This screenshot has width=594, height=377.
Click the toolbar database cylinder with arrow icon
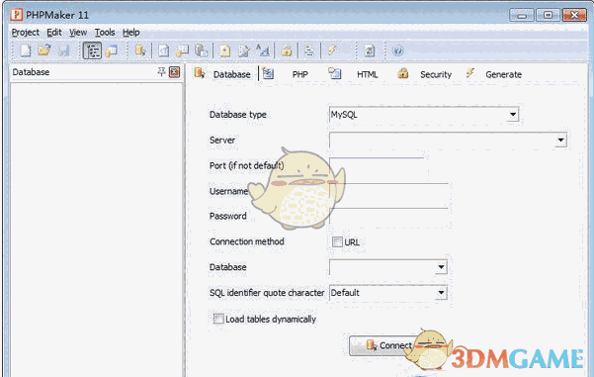coord(140,50)
